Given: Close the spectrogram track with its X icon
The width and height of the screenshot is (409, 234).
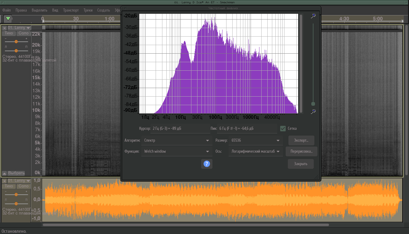Looking at the screenshot, I should pyautogui.click(x=5, y=28).
